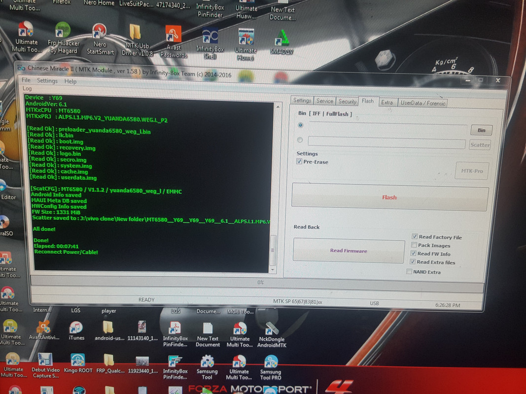526x394 pixels.
Task: Switch to the Settings tab
Action: (302, 100)
